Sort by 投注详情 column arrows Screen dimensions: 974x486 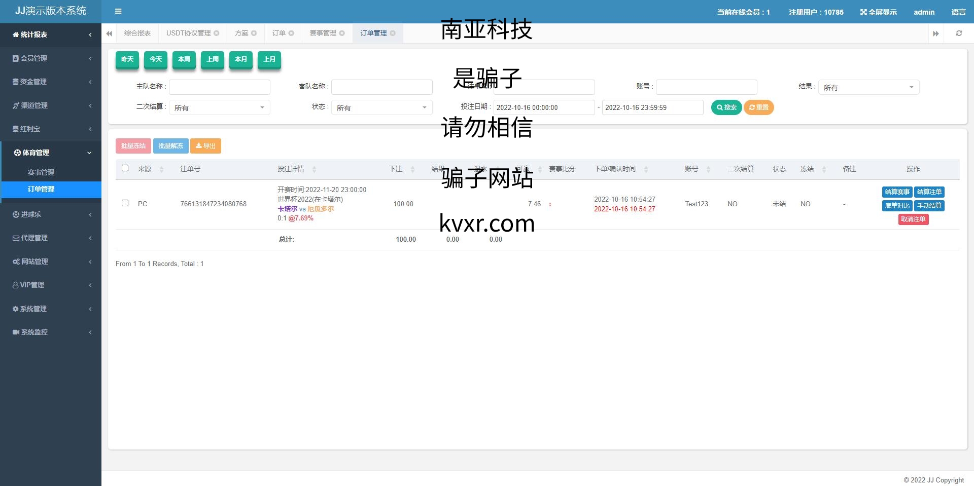(314, 169)
